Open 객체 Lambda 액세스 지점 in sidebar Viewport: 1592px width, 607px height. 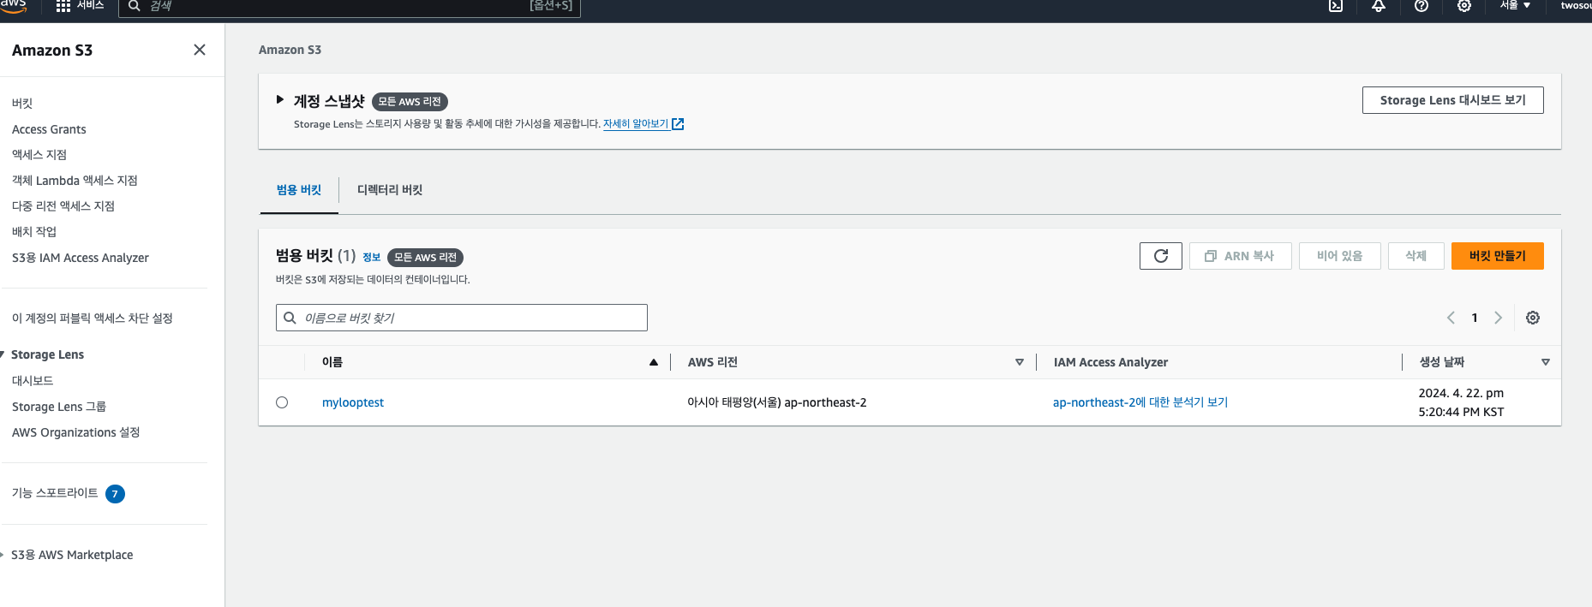pyautogui.click(x=75, y=181)
